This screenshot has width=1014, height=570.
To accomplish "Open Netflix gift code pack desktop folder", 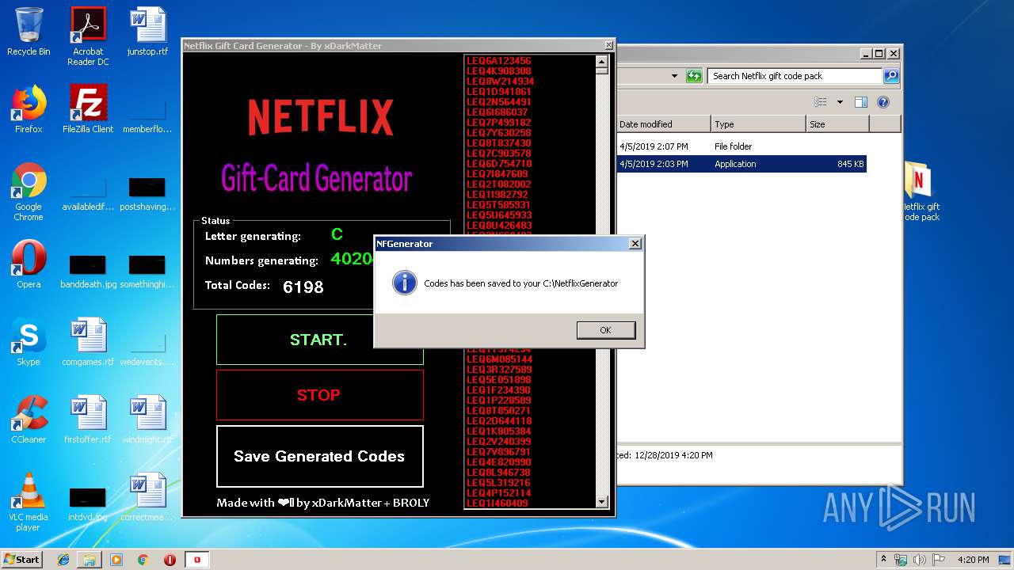I will pos(920,192).
